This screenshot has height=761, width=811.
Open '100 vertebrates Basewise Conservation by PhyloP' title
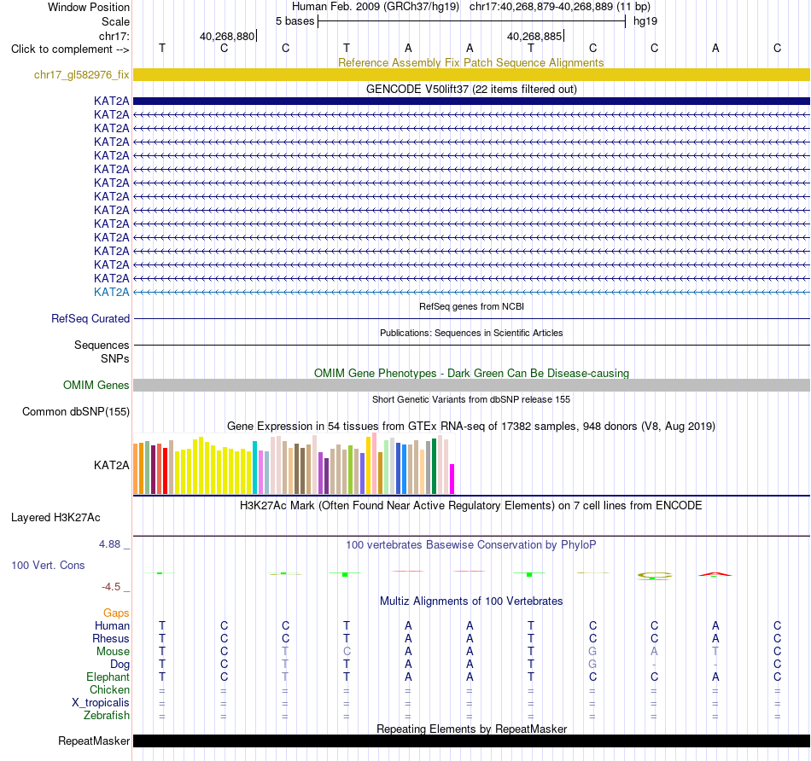pyautogui.click(x=471, y=545)
